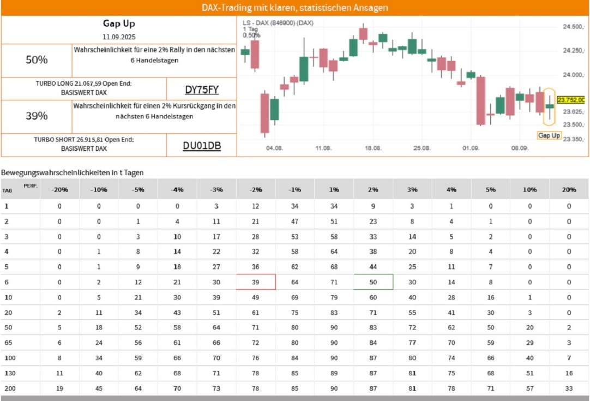Click the 2% Rally probability description text
The image size is (590, 401).
(x=154, y=55)
